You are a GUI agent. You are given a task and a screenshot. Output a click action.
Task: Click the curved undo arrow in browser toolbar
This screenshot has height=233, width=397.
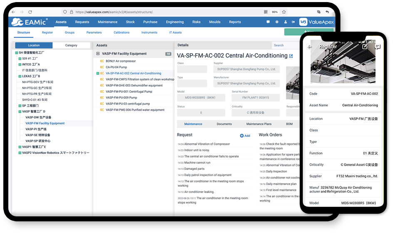327,12
